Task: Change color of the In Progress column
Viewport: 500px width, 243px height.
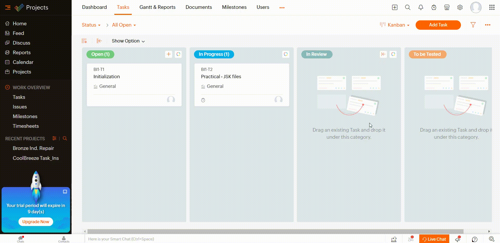Action: click(286, 54)
